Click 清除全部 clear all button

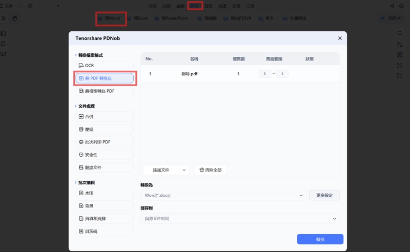(x=211, y=170)
